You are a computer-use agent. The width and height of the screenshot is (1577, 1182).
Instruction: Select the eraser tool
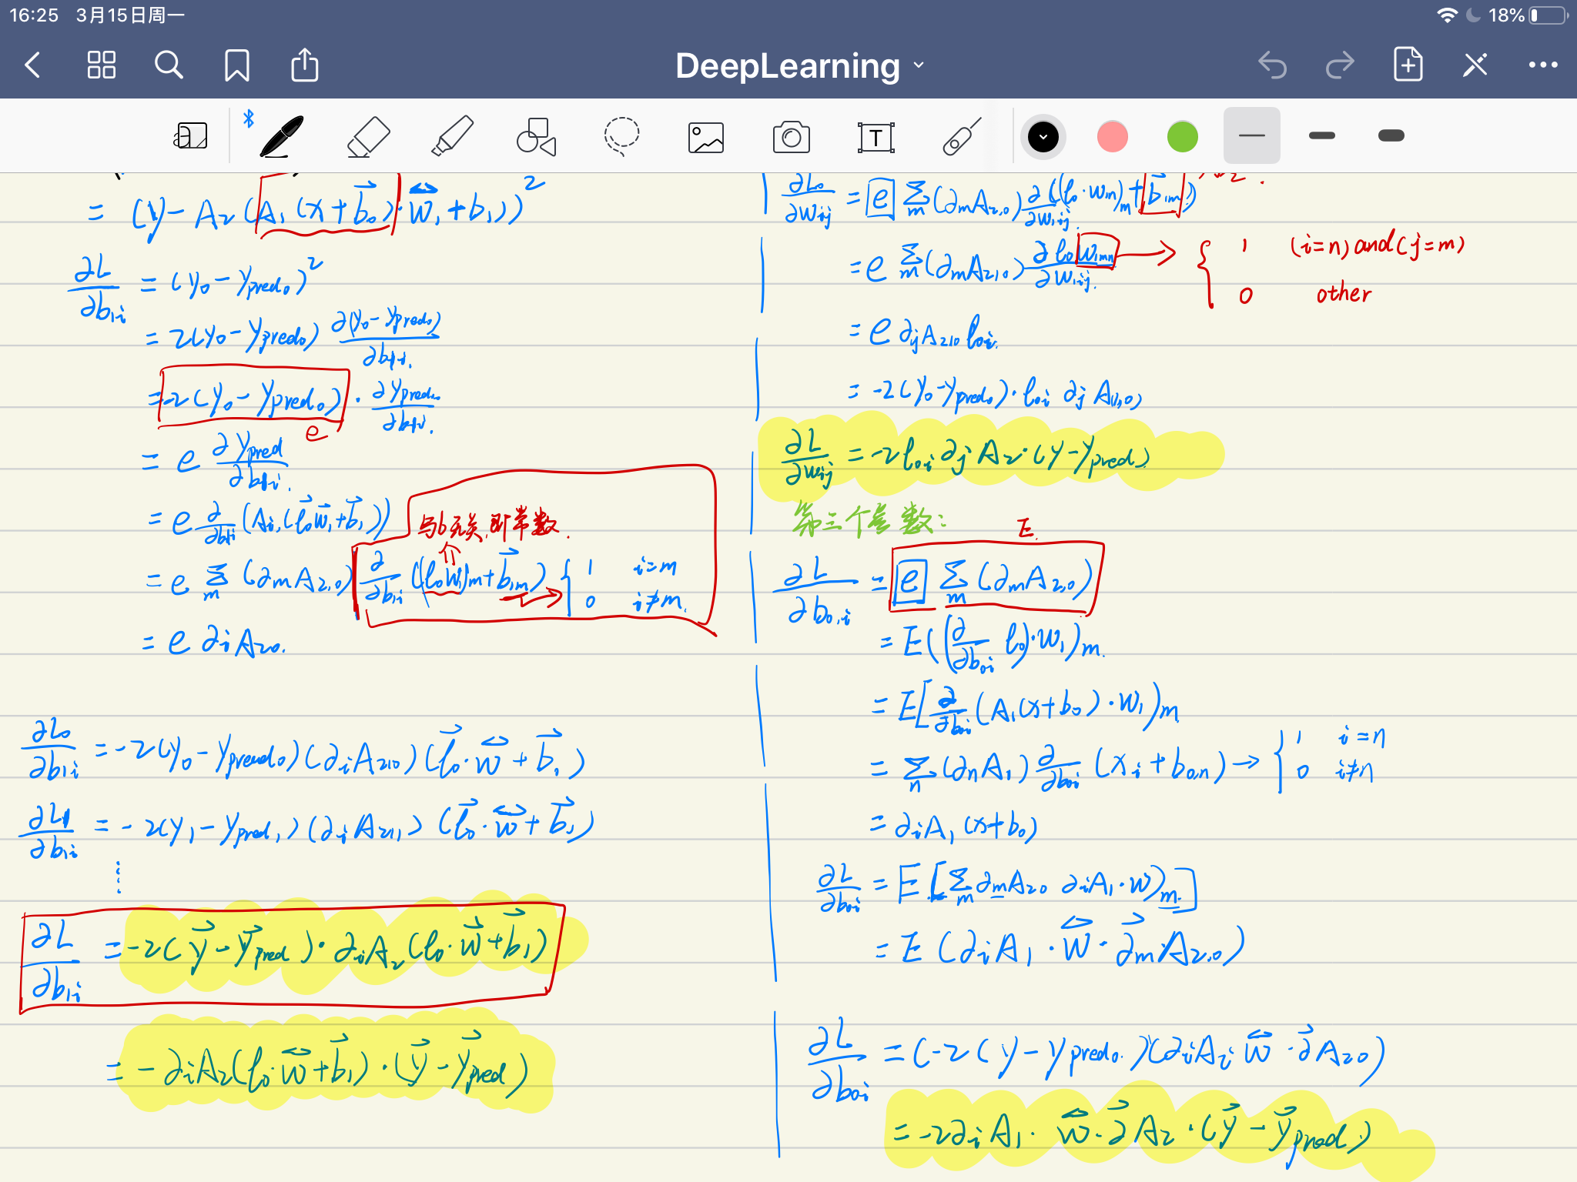pyautogui.click(x=368, y=136)
